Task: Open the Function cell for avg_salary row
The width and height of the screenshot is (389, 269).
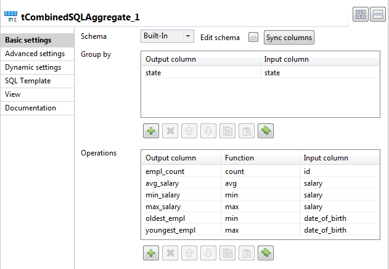Action: (x=260, y=183)
